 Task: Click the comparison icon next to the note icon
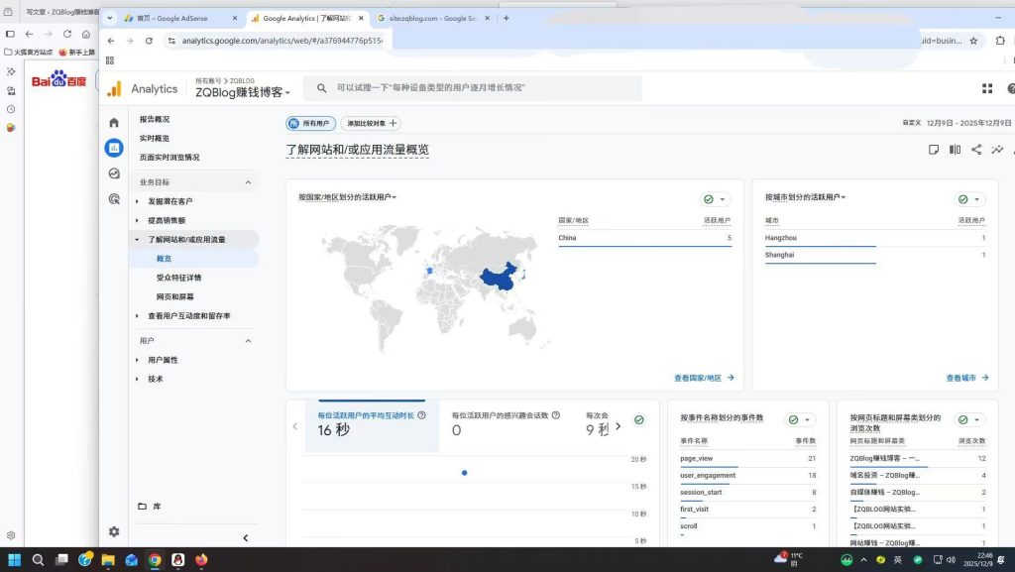pyautogui.click(x=955, y=149)
